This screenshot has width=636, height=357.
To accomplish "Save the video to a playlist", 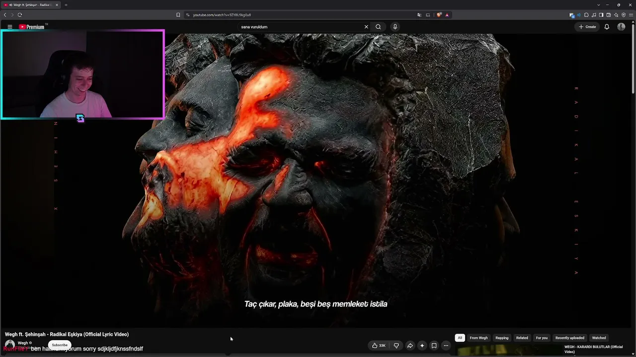I will click(434, 346).
